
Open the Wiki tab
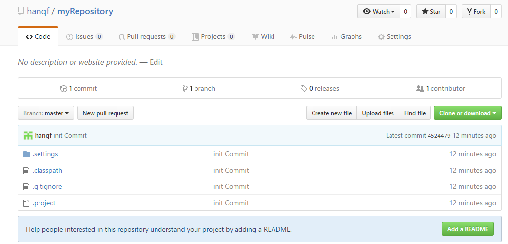[x=263, y=37]
